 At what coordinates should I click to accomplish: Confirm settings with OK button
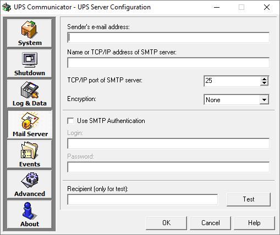point(166,223)
